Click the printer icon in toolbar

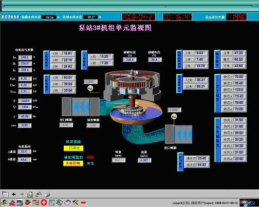47,194
